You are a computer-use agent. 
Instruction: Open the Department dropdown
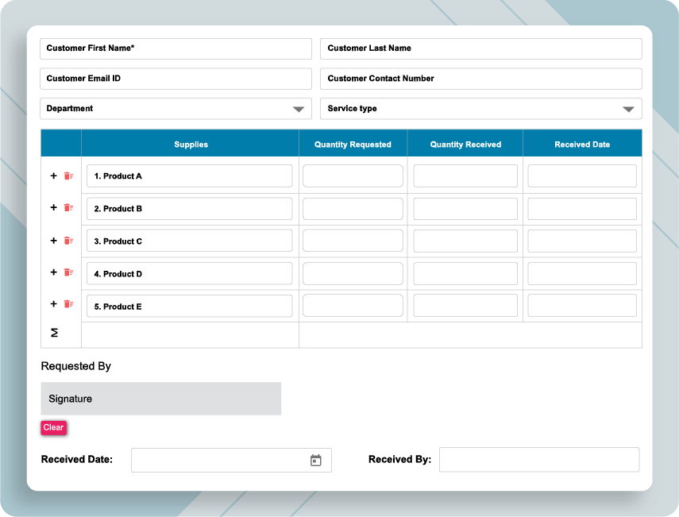[175, 109]
